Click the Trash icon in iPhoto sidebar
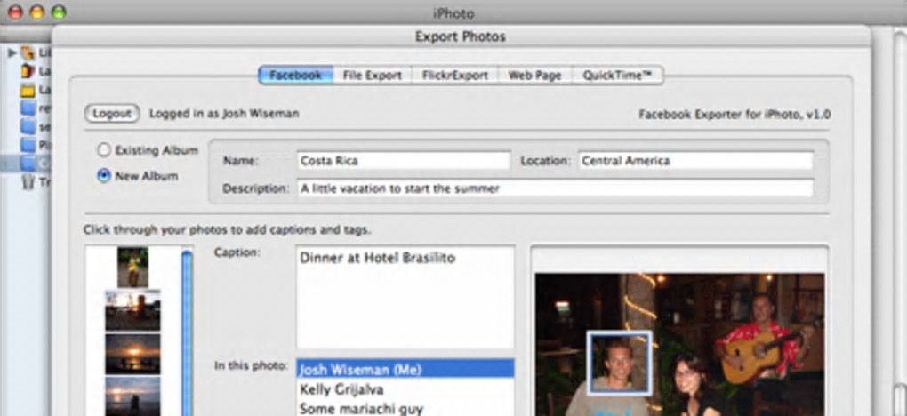The height and width of the screenshot is (416, 907). (28, 182)
